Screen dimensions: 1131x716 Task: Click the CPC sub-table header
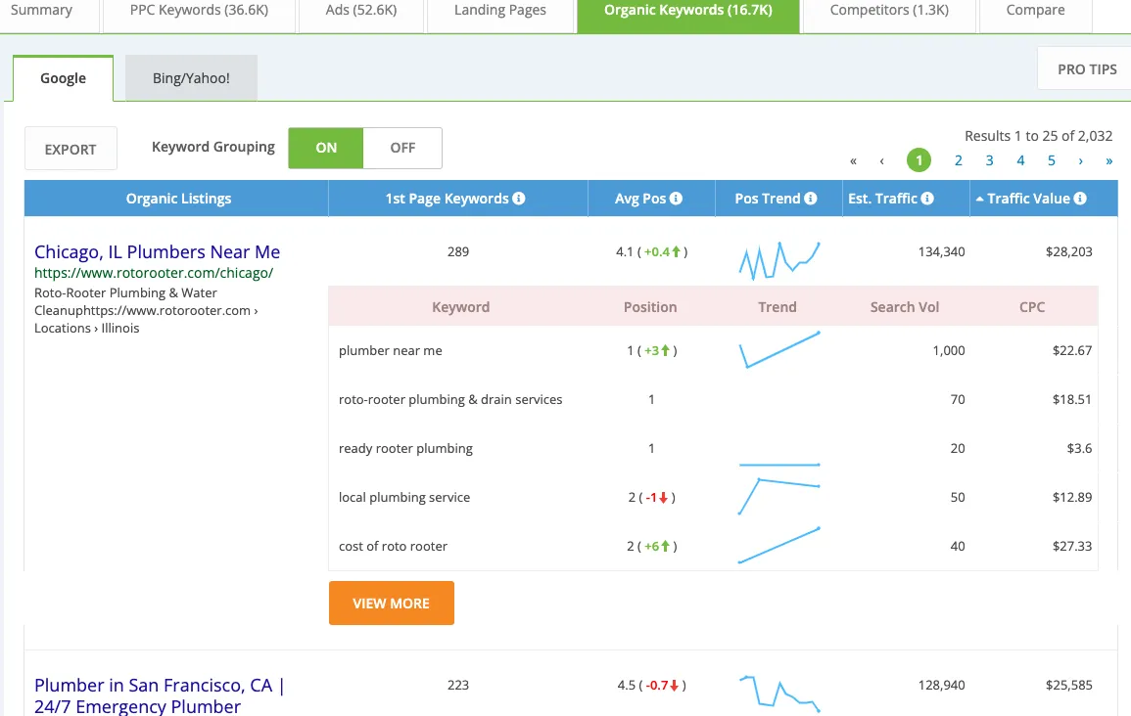1032,307
